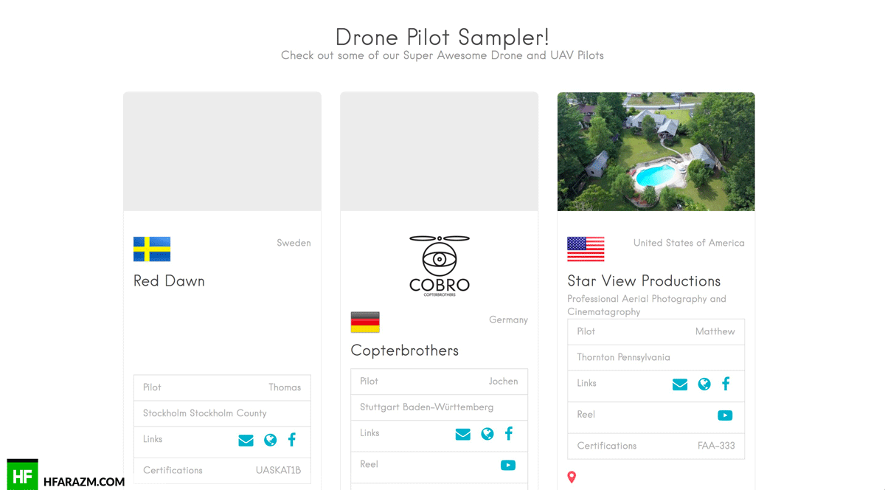Click the COBRO Copterbrothers logo
The image size is (885, 490).
439,266
